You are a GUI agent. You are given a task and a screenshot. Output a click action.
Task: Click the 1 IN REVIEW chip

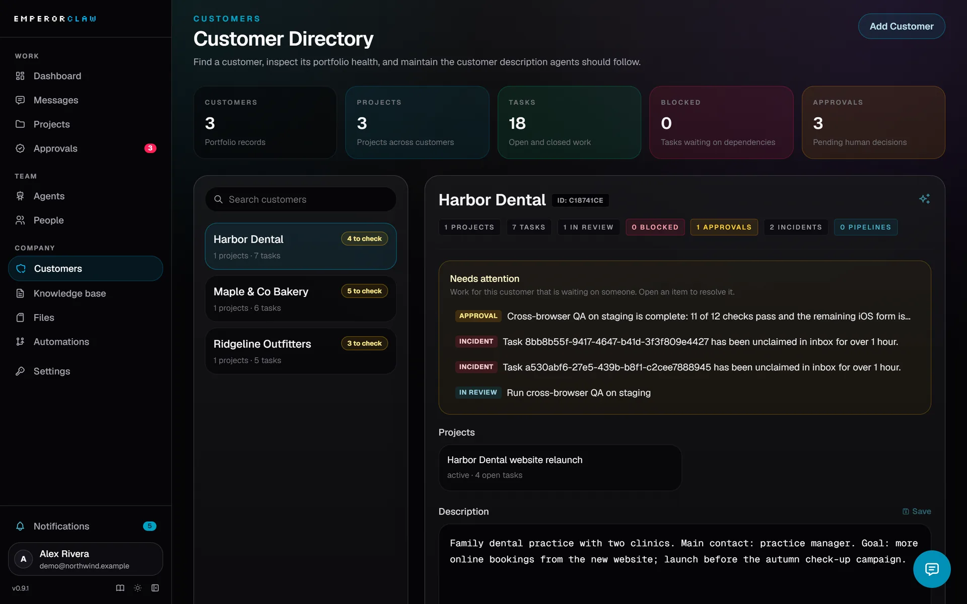[588, 227]
